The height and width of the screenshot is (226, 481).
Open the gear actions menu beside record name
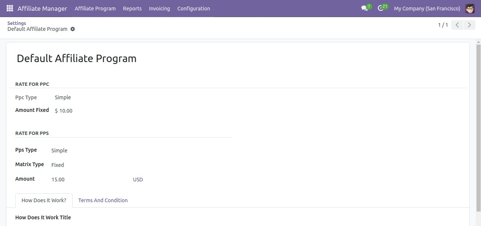[73, 29]
